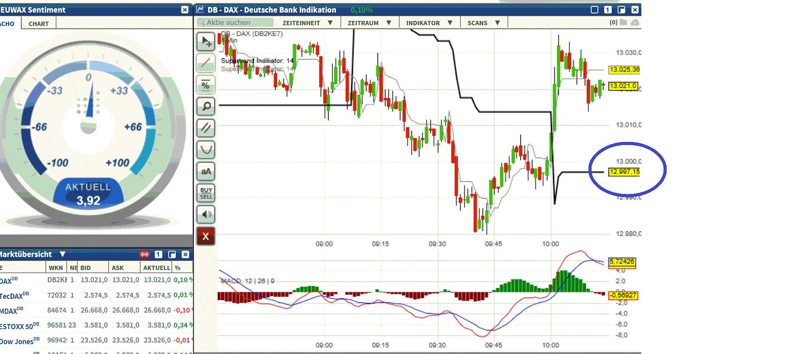Screen dimensions: 793x354
Task: Click the yellow price label 13.021,0
Action: coord(623,86)
